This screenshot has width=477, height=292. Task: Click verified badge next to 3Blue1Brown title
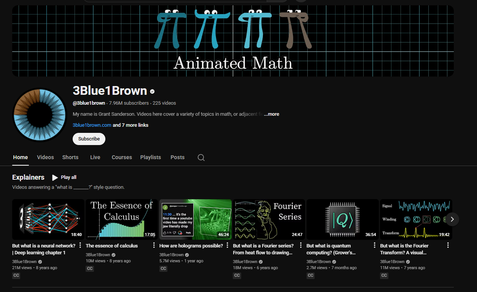(152, 91)
